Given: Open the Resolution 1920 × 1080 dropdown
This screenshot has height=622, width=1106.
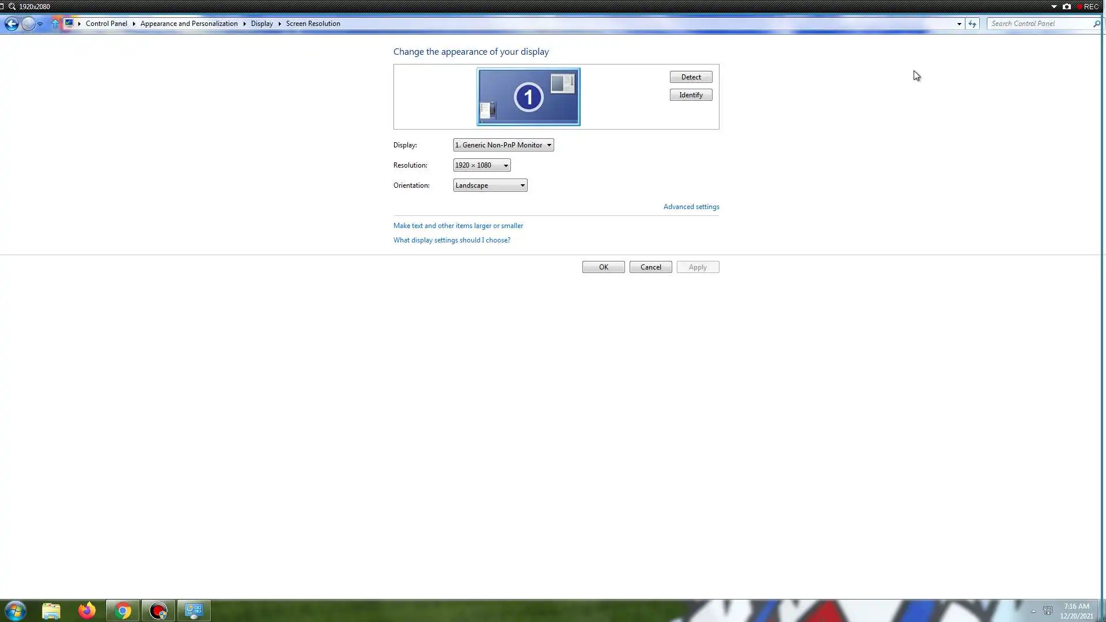Looking at the screenshot, I should (x=482, y=165).
